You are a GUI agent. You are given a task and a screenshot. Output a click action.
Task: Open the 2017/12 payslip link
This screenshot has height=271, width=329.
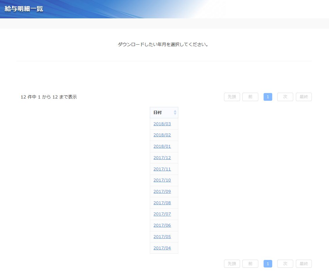coord(162,158)
